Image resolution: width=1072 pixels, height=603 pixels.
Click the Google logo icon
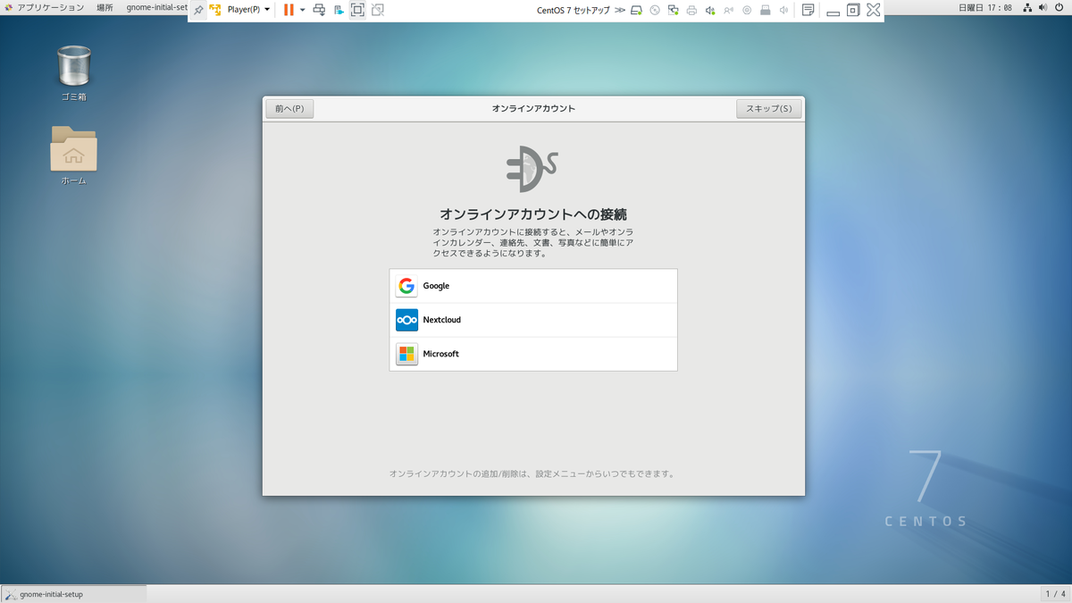tap(406, 286)
